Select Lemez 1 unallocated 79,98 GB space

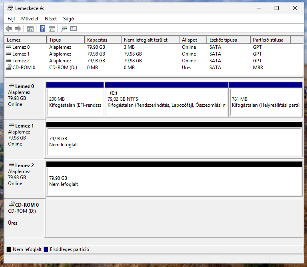[x=174, y=139]
